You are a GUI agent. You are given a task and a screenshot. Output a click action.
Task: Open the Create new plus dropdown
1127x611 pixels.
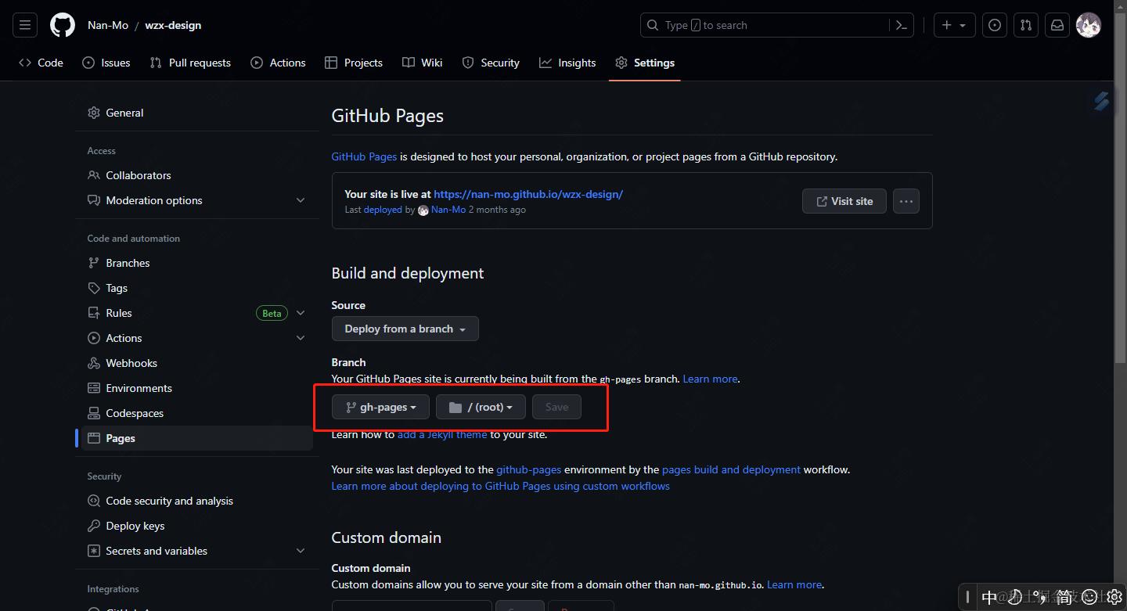(954, 25)
